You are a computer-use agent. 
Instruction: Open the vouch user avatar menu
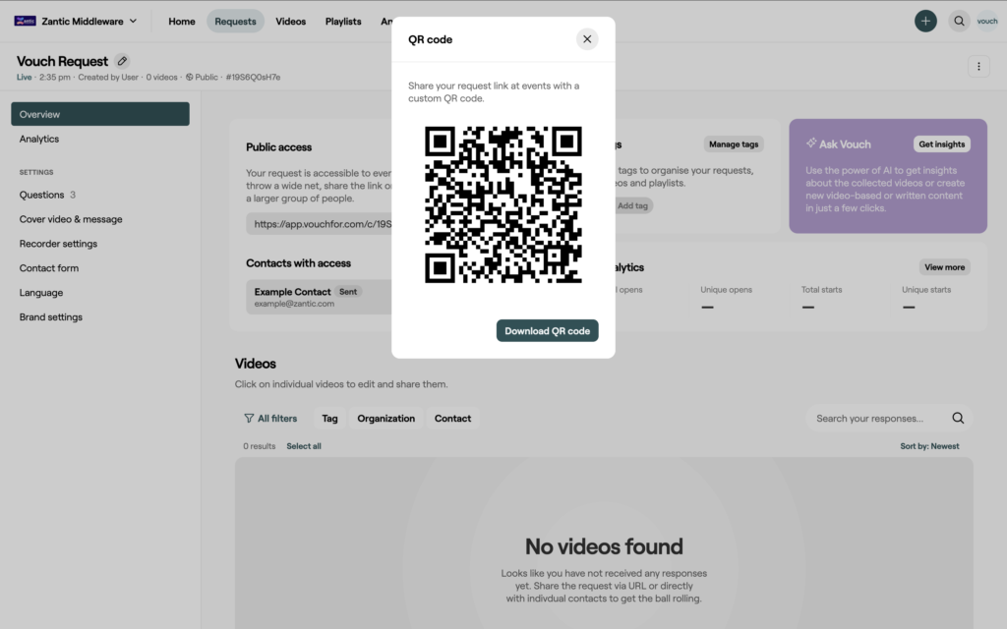[x=987, y=22]
